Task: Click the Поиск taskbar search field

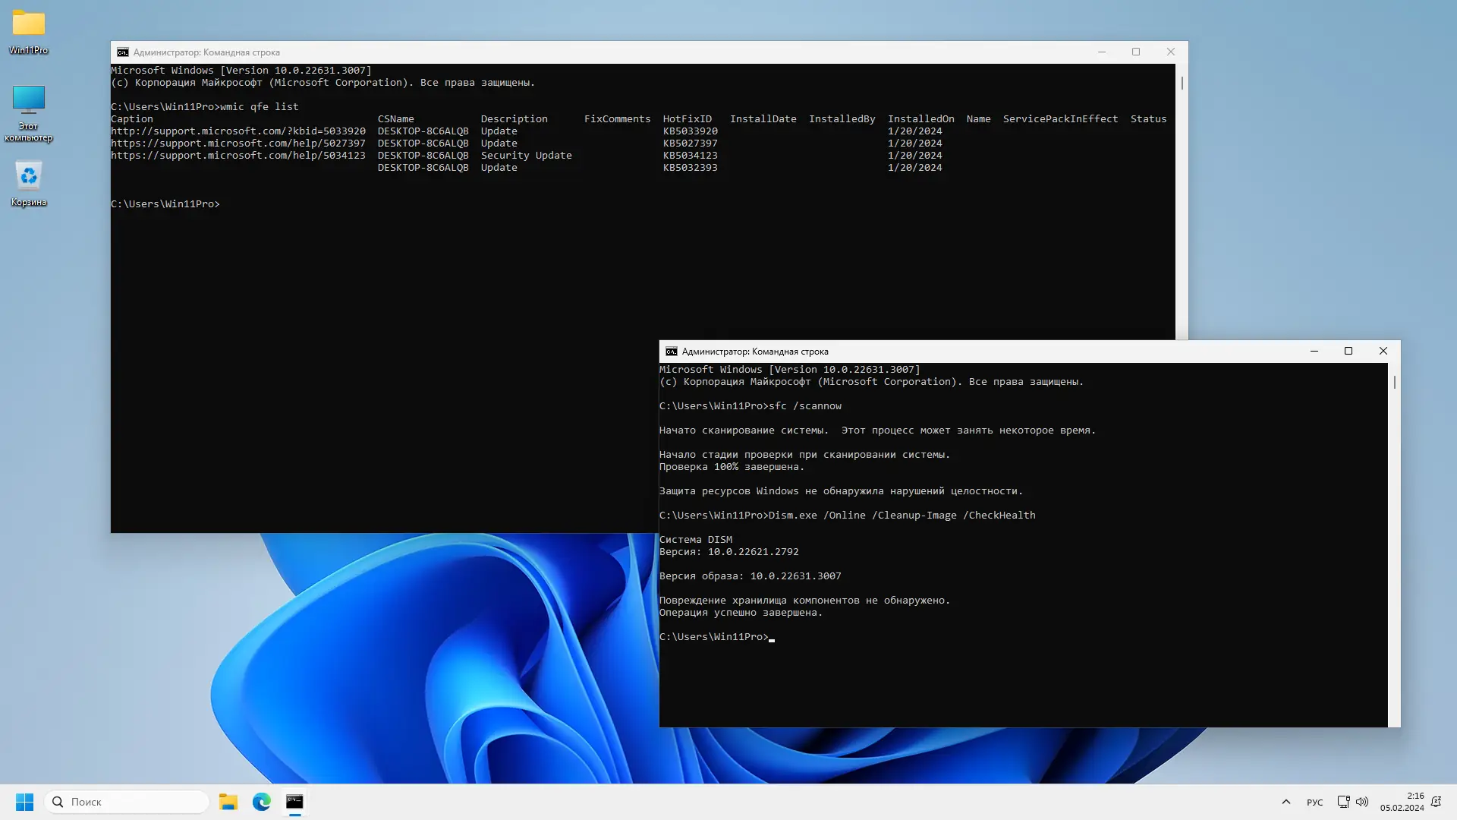Action: click(x=127, y=802)
